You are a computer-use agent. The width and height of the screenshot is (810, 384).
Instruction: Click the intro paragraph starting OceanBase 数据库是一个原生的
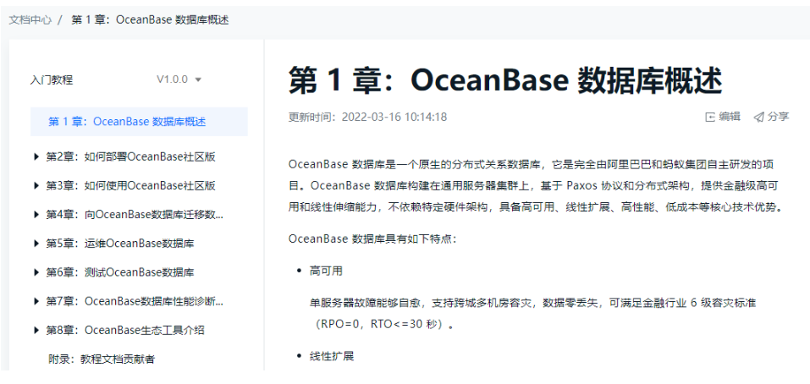point(535,186)
